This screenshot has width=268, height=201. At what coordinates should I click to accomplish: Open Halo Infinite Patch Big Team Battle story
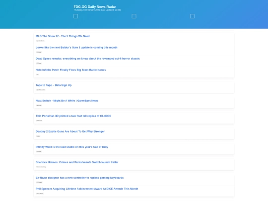(x=70, y=70)
